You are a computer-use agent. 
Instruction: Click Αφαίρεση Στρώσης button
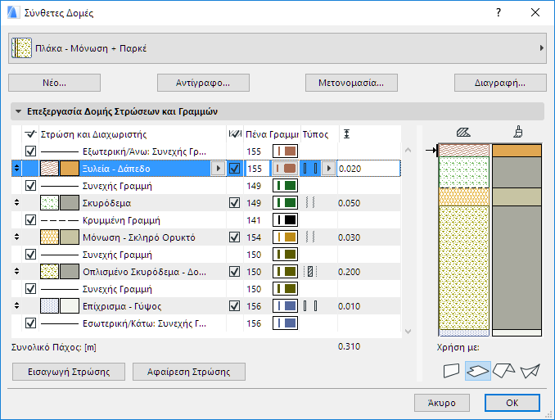189,372
